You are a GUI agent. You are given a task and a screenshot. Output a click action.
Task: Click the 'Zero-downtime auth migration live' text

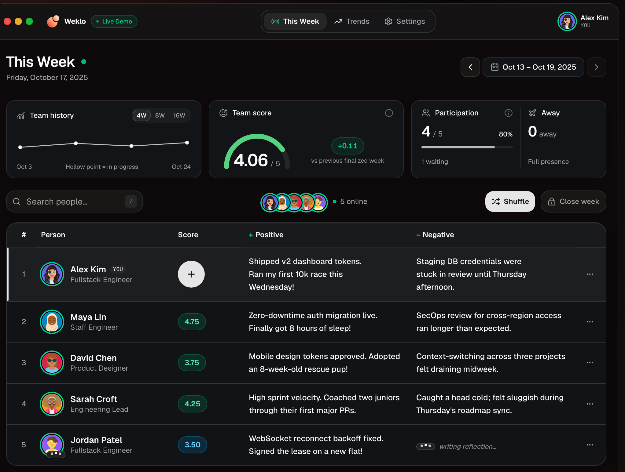pos(313,315)
